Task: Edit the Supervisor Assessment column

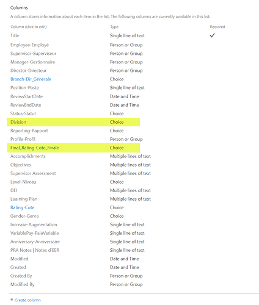Action: [33, 173]
